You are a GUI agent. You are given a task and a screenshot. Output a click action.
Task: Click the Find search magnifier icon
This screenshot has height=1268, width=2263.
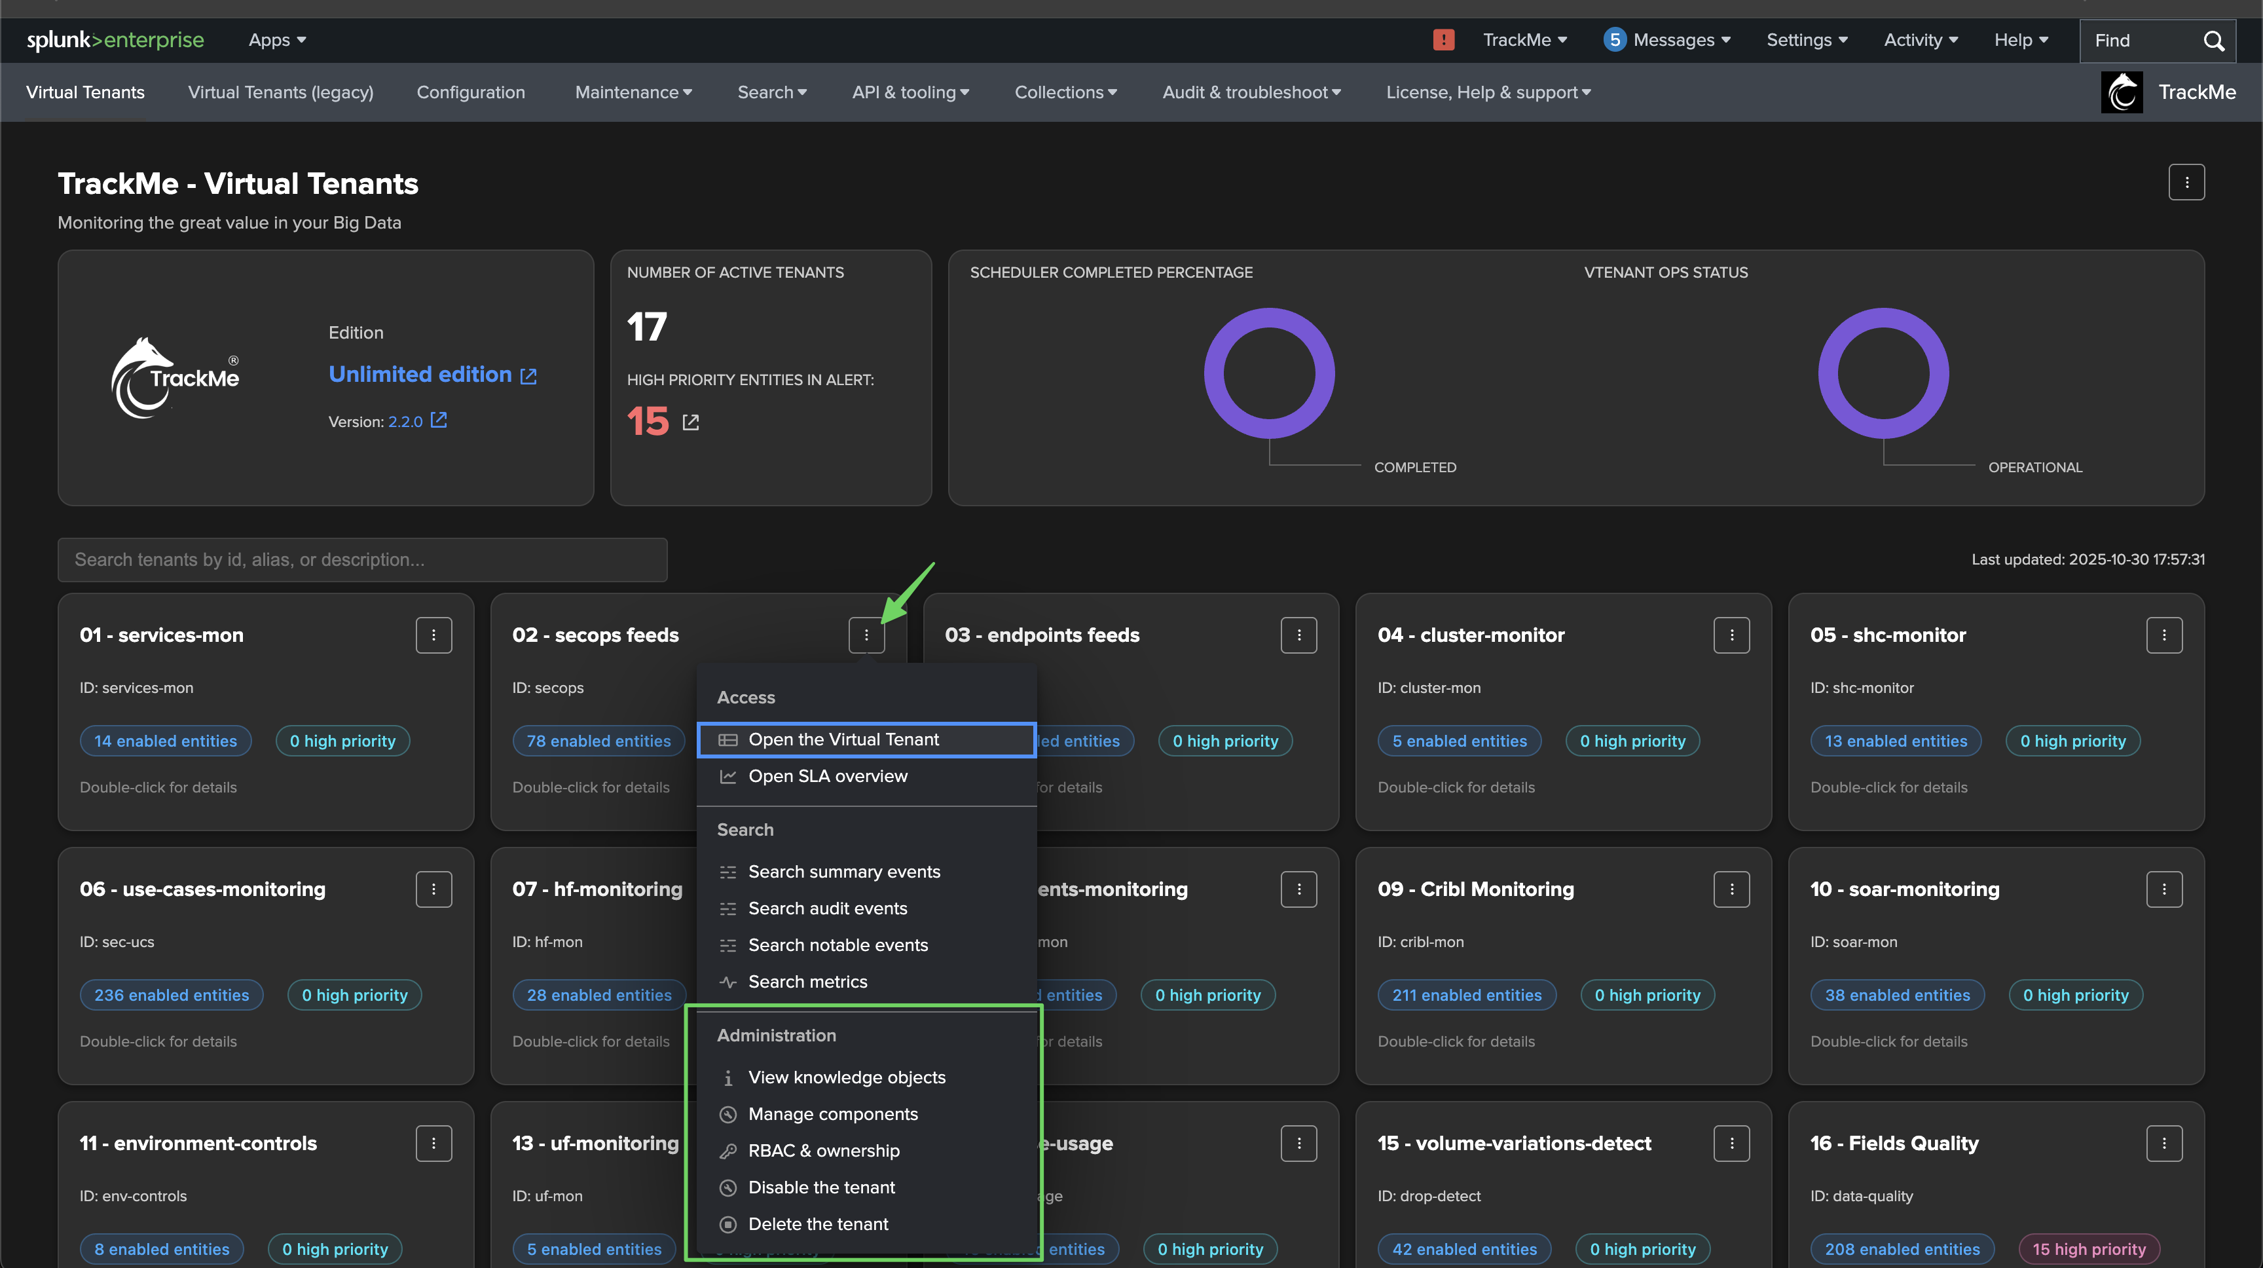(x=2213, y=41)
